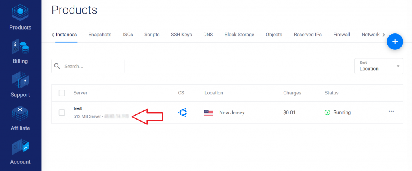Click the Ubuntu OS icon
Image resolution: width=412 pixels, height=171 pixels.
pos(182,112)
